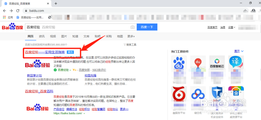The height and width of the screenshot is (120, 261).
Task: Click the 百度经验——实用... bookmark in bookmarks bar
Action: [30, 17]
